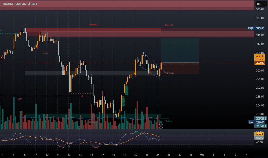Click date 27 on time axis
This screenshot has width=268, height=158.
click(180, 155)
